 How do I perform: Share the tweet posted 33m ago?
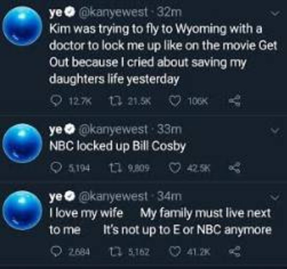pyautogui.click(x=235, y=168)
